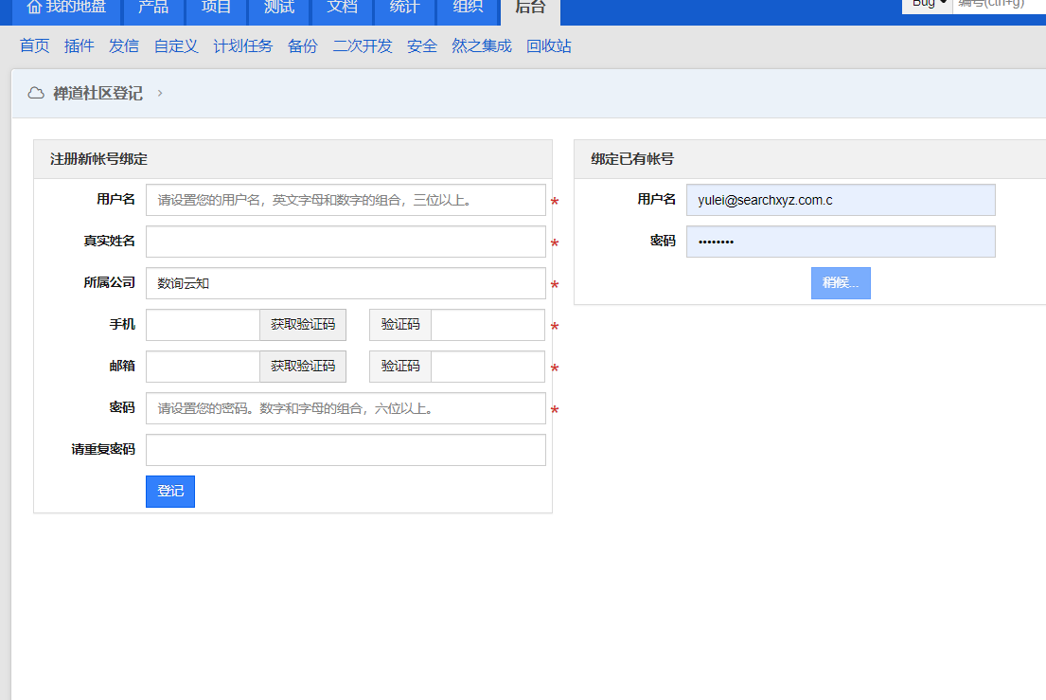Image resolution: width=1046 pixels, height=700 pixels.
Task: Click the cloud icon beside 禅道社区登记
Action: (x=36, y=93)
